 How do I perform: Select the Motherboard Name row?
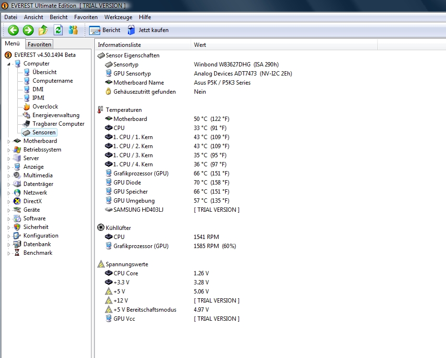pos(178,83)
